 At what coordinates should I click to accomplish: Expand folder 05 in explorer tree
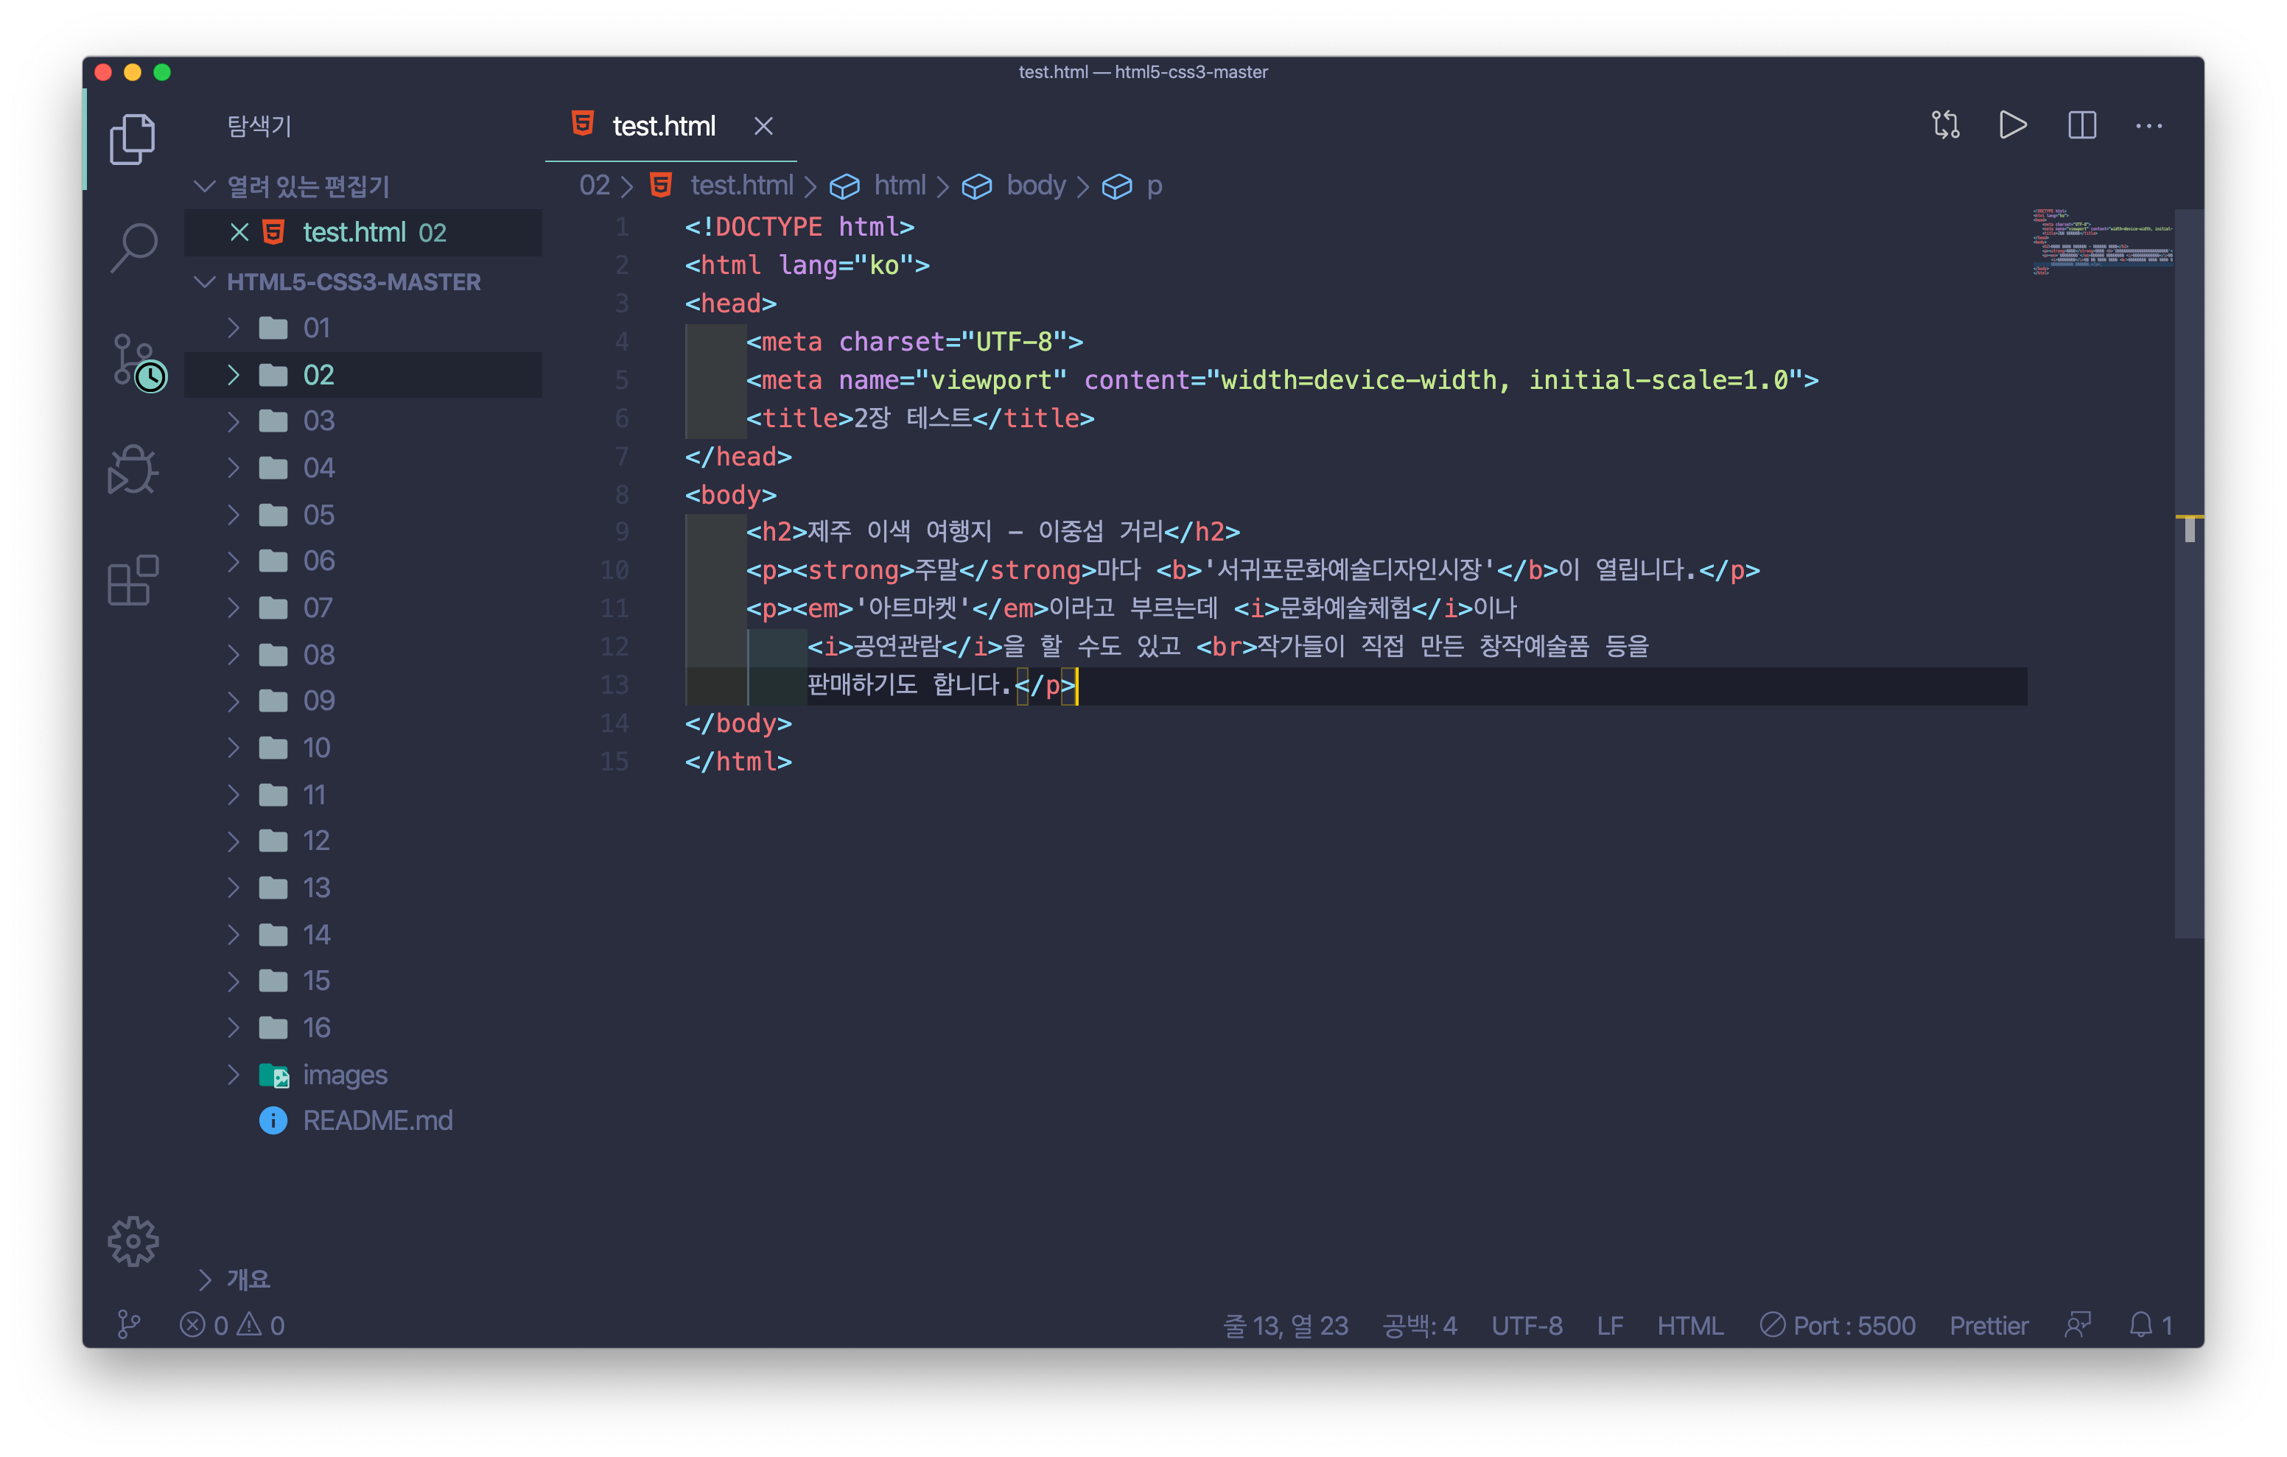coord(318,515)
